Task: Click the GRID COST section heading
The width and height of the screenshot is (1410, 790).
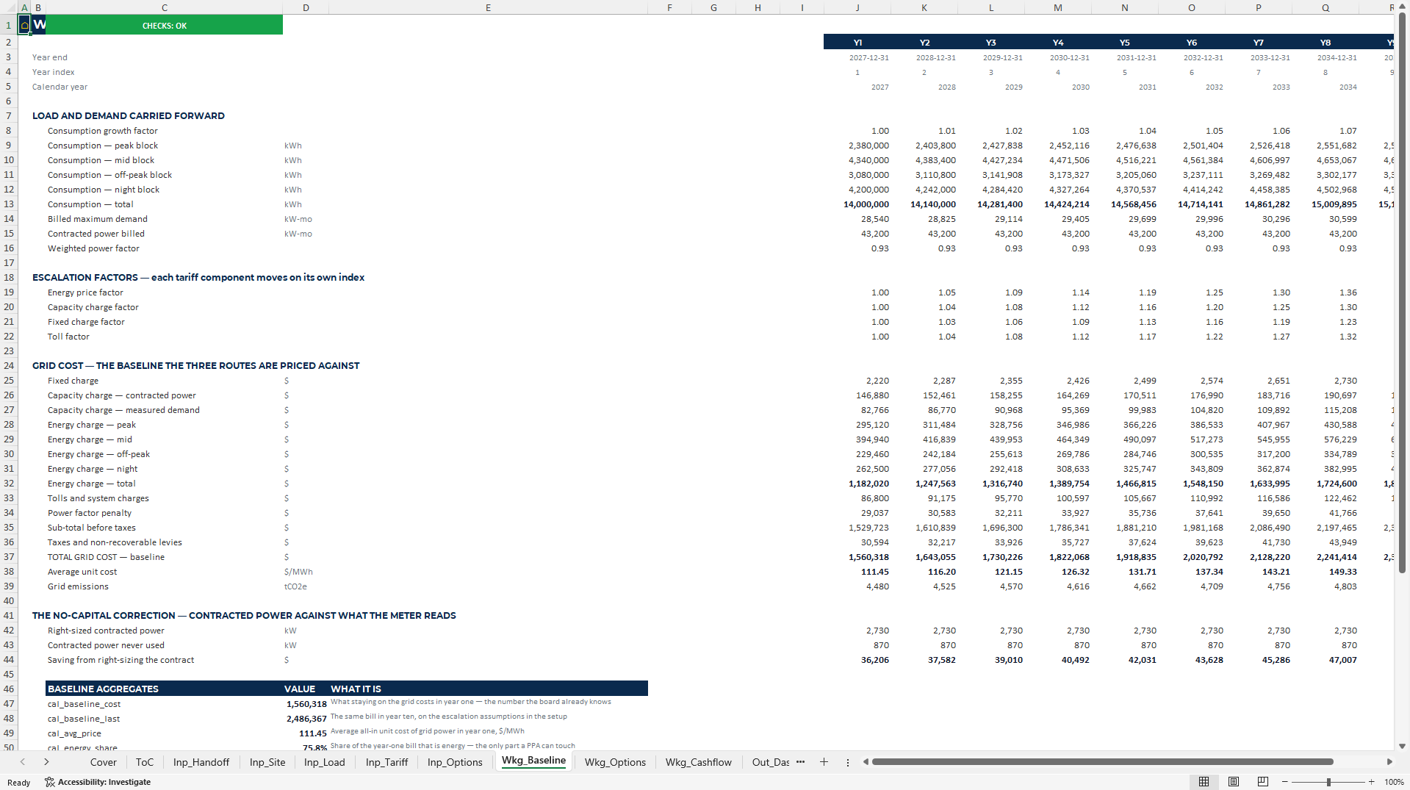Action: [x=196, y=366]
